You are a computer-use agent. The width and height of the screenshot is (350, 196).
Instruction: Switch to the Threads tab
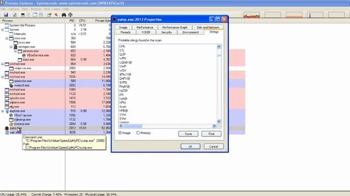point(125,32)
